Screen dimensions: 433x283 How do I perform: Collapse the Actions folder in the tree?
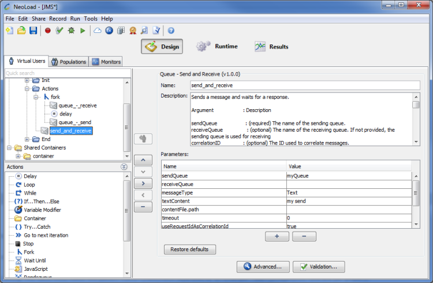[x=27, y=88]
